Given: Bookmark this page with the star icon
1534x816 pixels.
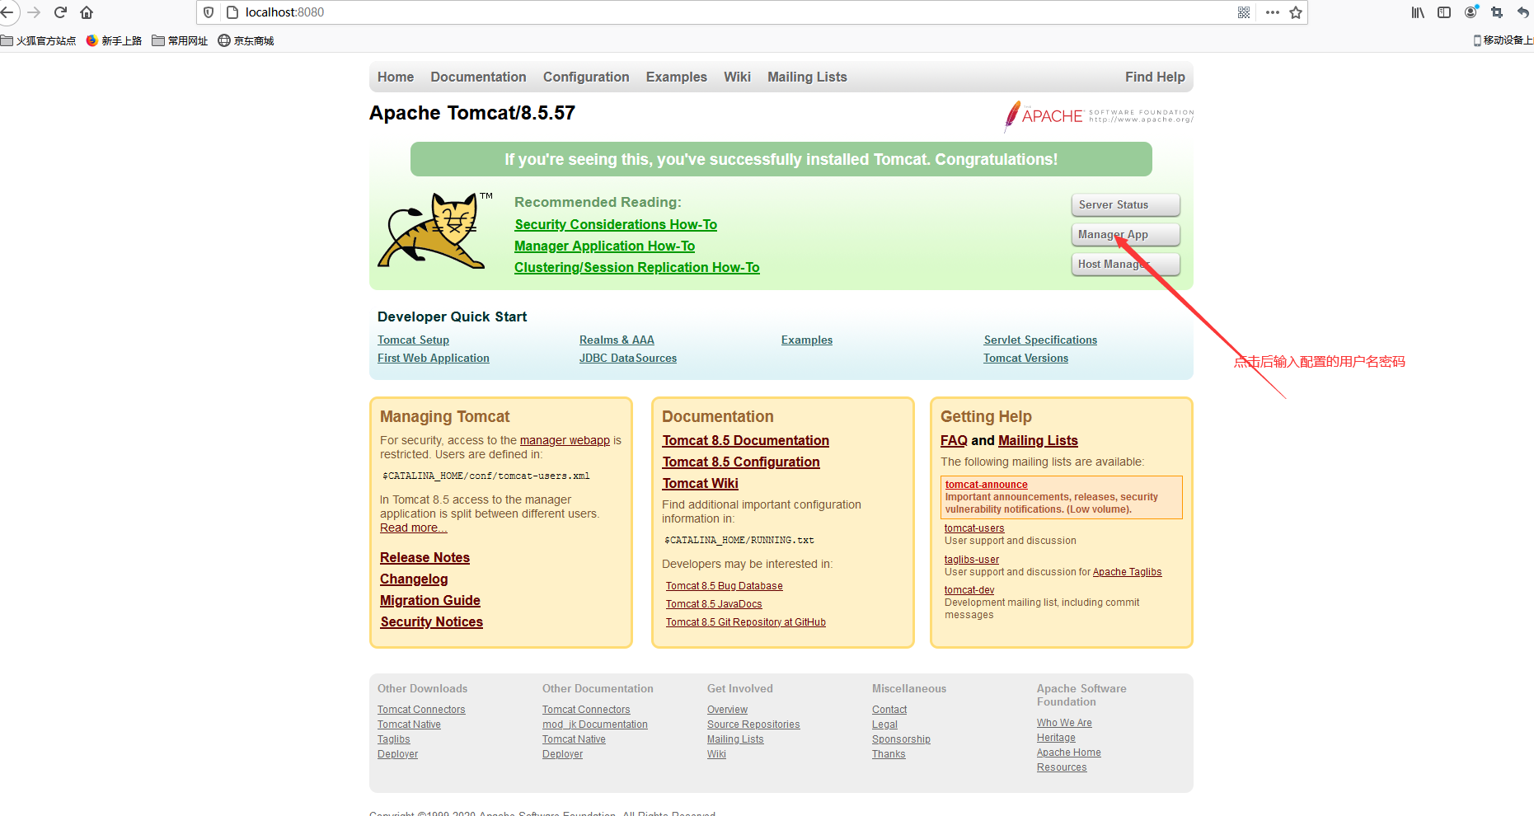Looking at the screenshot, I should (x=1296, y=12).
